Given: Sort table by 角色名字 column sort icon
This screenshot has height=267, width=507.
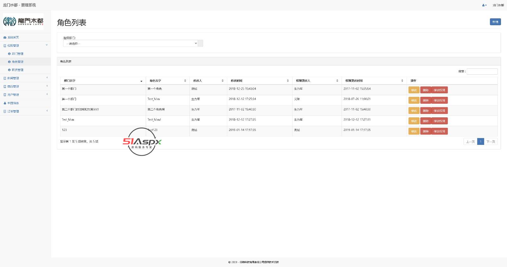Looking at the screenshot, I should click(185, 81).
